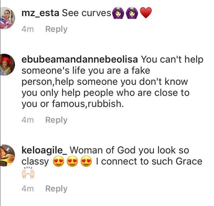Click the raised hands emoji
Image resolution: width=214 pixels, height=206 pixels.
tap(28, 173)
